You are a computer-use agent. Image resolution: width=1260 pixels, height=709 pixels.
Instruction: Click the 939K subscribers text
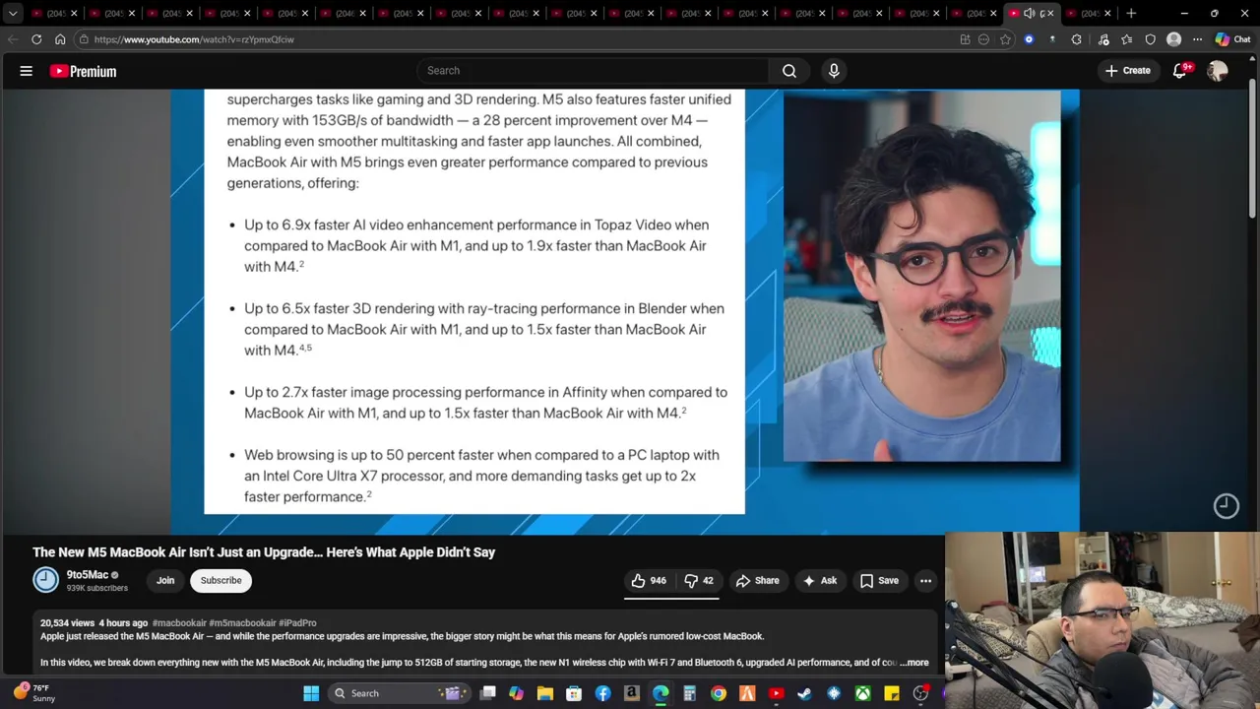tap(97, 588)
